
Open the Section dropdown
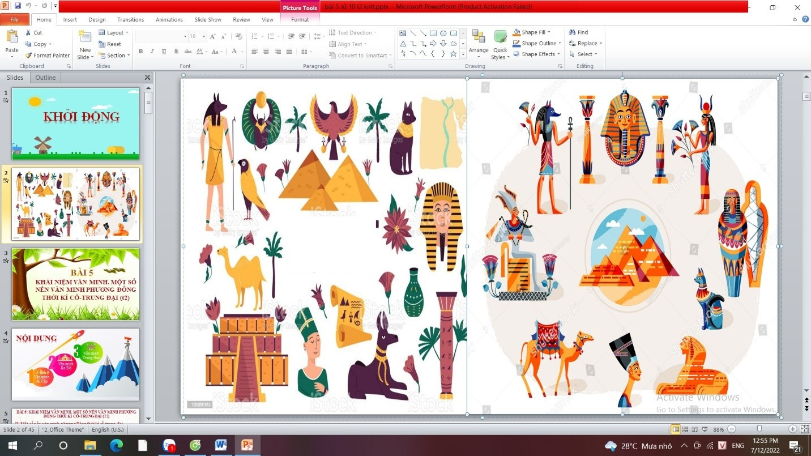(114, 56)
